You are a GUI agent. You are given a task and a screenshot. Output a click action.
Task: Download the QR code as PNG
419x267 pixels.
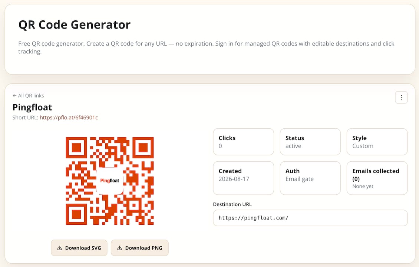click(140, 248)
